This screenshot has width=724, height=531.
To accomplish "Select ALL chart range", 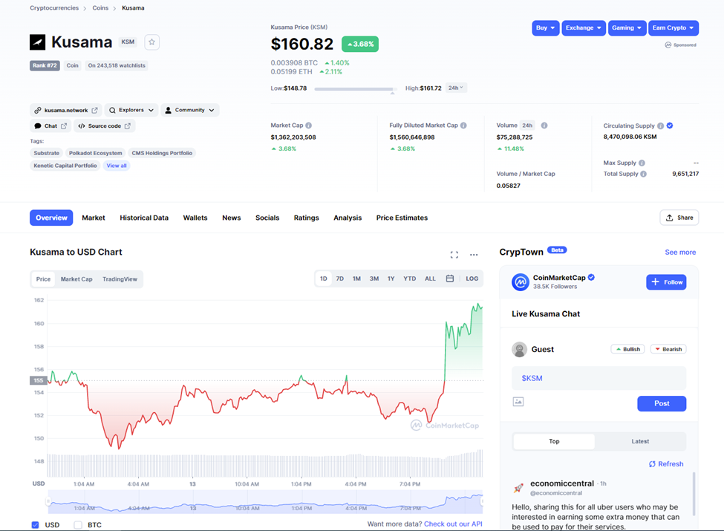I will (430, 279).
